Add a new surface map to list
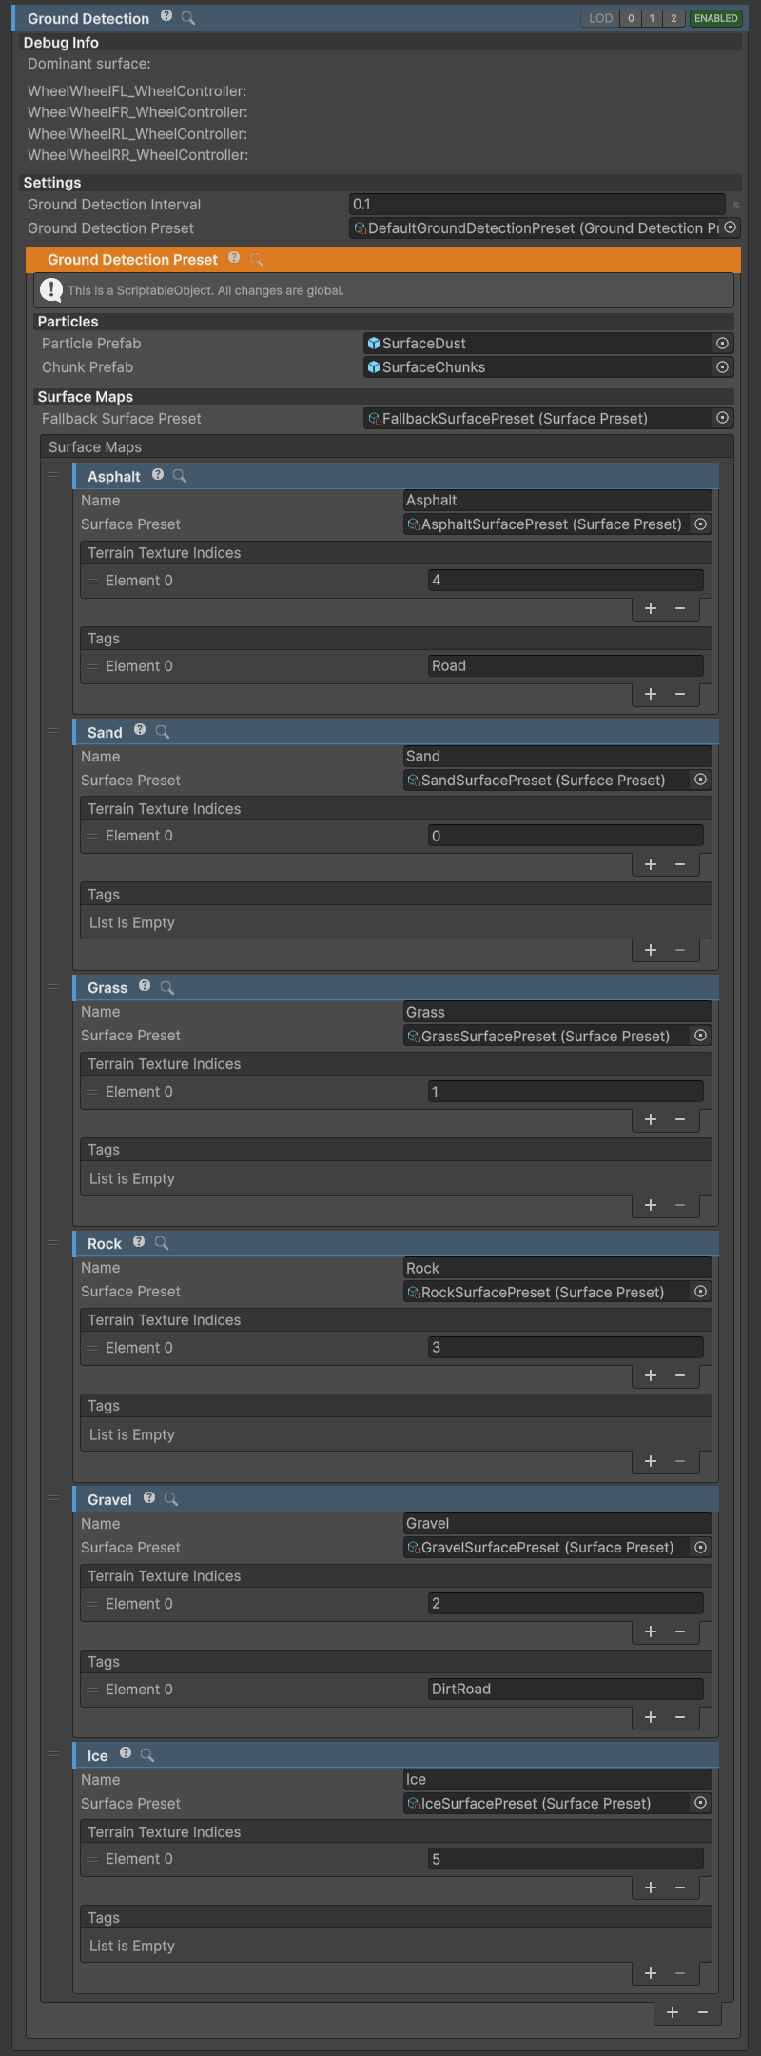The width and height of the screenshot is (761, 2056). click(673, 2012)
